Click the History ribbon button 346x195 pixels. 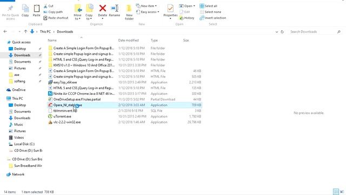click(187, 18)
